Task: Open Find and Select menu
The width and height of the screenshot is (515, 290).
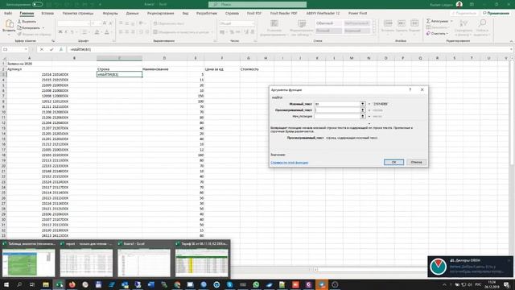Action: (x=482, y=27)
